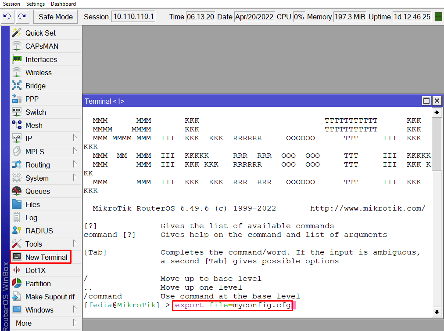Click the Terminal <1> title bar

coord(252,101)
